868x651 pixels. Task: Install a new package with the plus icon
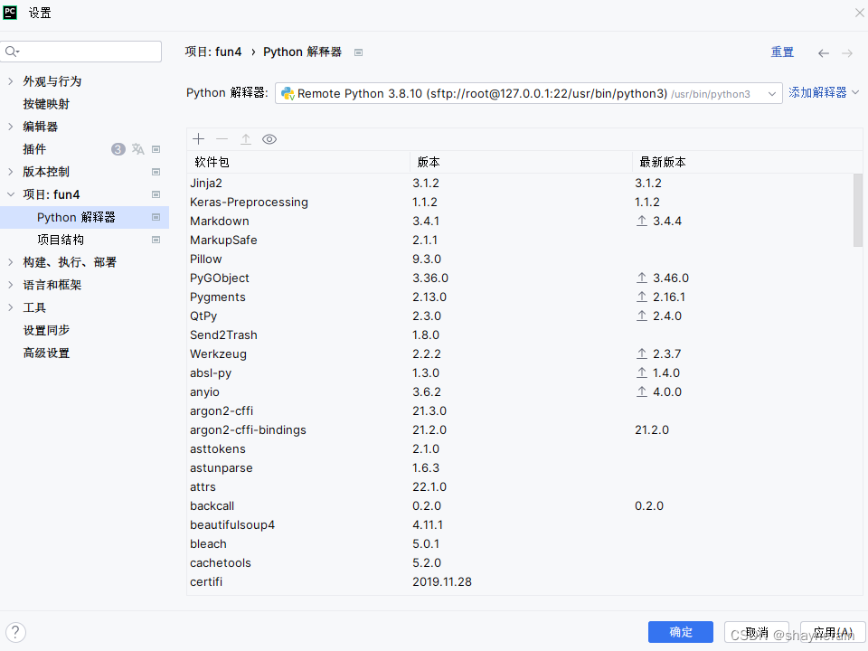coord(198,138)
